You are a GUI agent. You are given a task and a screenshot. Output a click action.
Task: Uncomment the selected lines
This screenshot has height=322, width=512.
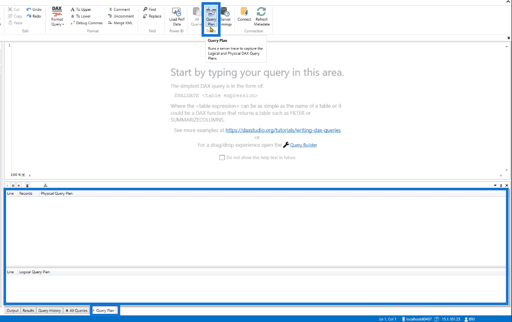[121, 16]
